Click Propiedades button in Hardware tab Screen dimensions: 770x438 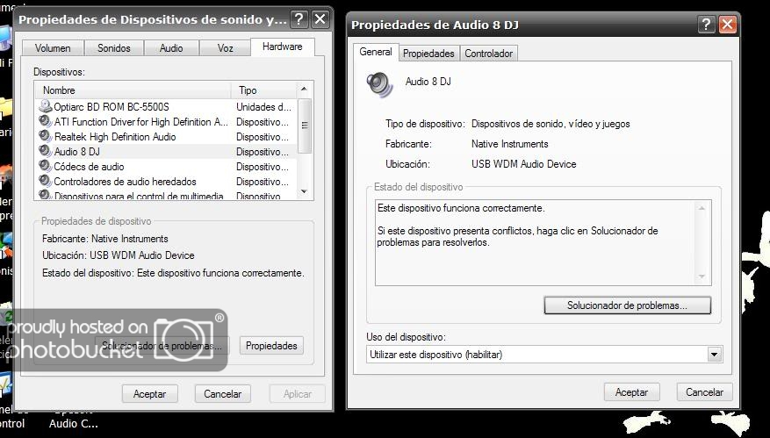tap(271, 346)
